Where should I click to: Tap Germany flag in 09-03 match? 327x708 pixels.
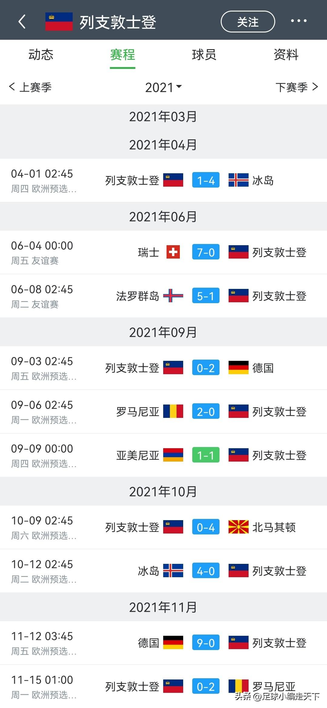pyautogui.click(x=238, y=368)
